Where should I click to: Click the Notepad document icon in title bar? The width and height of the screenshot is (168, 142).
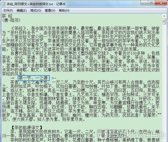coord(4,4)
